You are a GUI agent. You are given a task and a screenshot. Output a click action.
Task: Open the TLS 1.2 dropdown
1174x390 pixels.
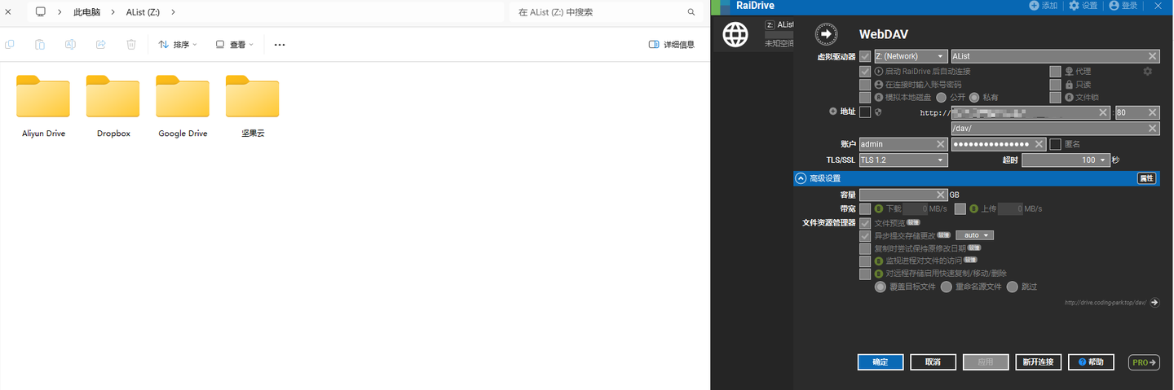pyautogui.click(x=903, y=160)
